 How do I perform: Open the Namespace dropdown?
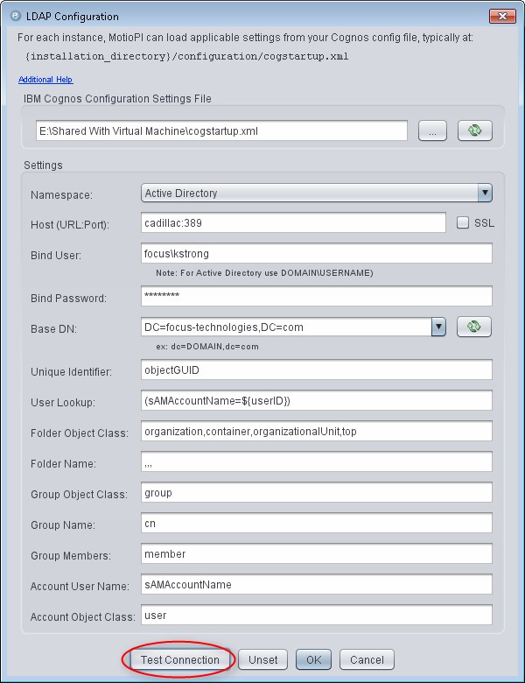(x=317, y=193)
